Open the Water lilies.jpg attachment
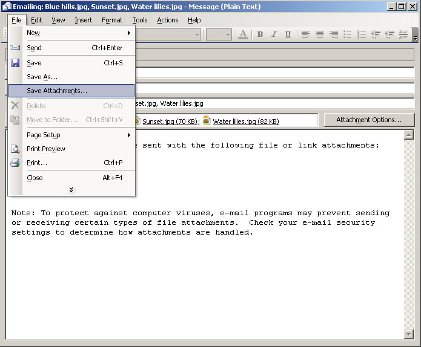 tap(245, 122)
